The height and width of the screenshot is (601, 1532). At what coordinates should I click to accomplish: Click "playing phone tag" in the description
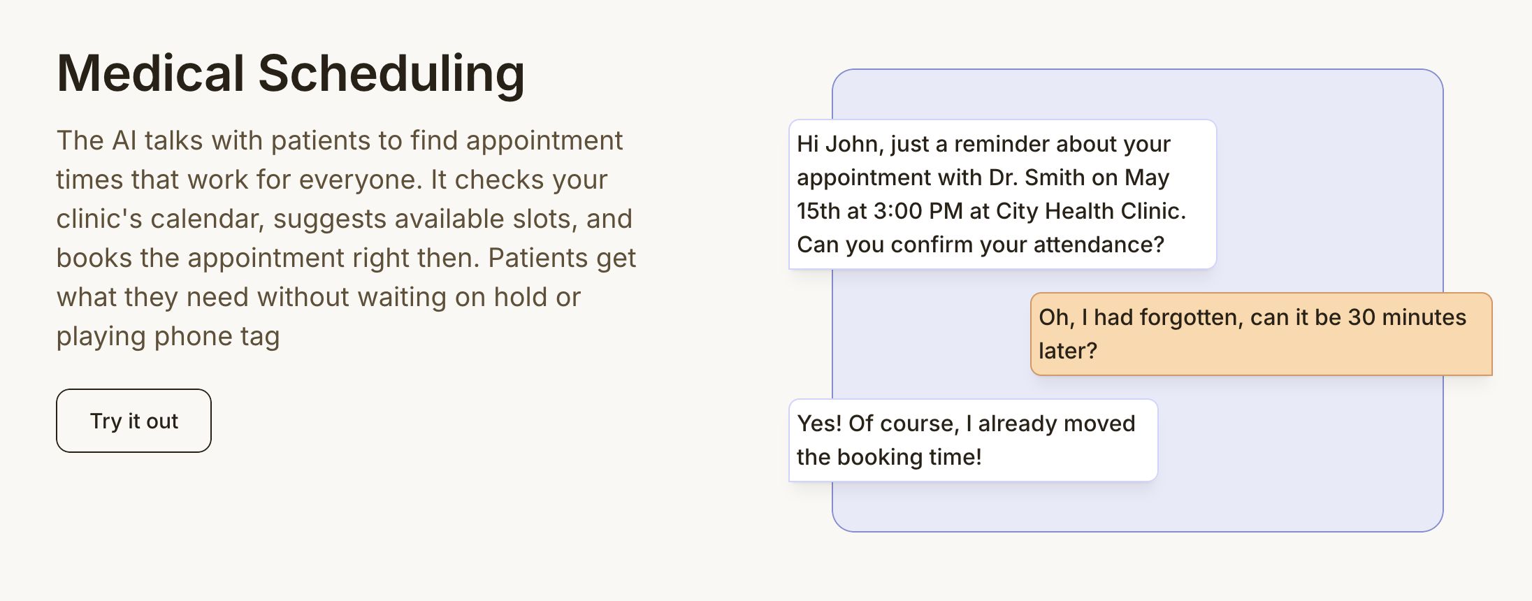(168, 336)
